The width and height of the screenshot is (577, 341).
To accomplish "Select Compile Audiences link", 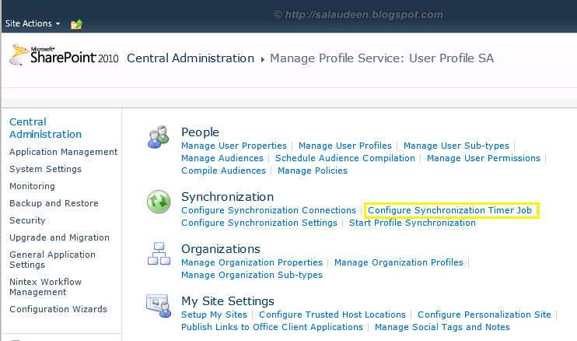I will point(223,170).
